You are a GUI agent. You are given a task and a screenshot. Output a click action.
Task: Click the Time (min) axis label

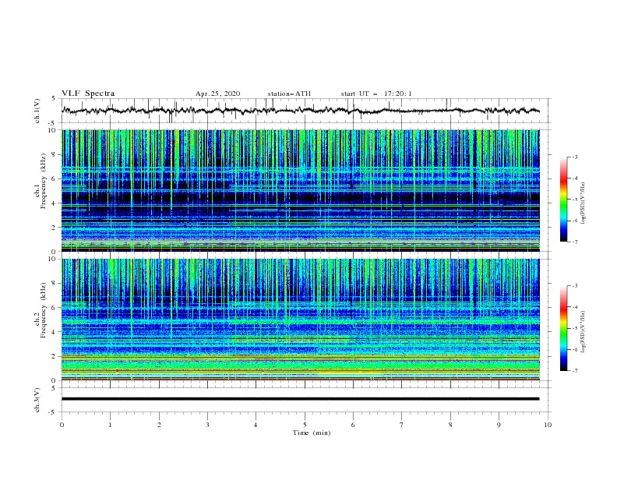[312, 433]
